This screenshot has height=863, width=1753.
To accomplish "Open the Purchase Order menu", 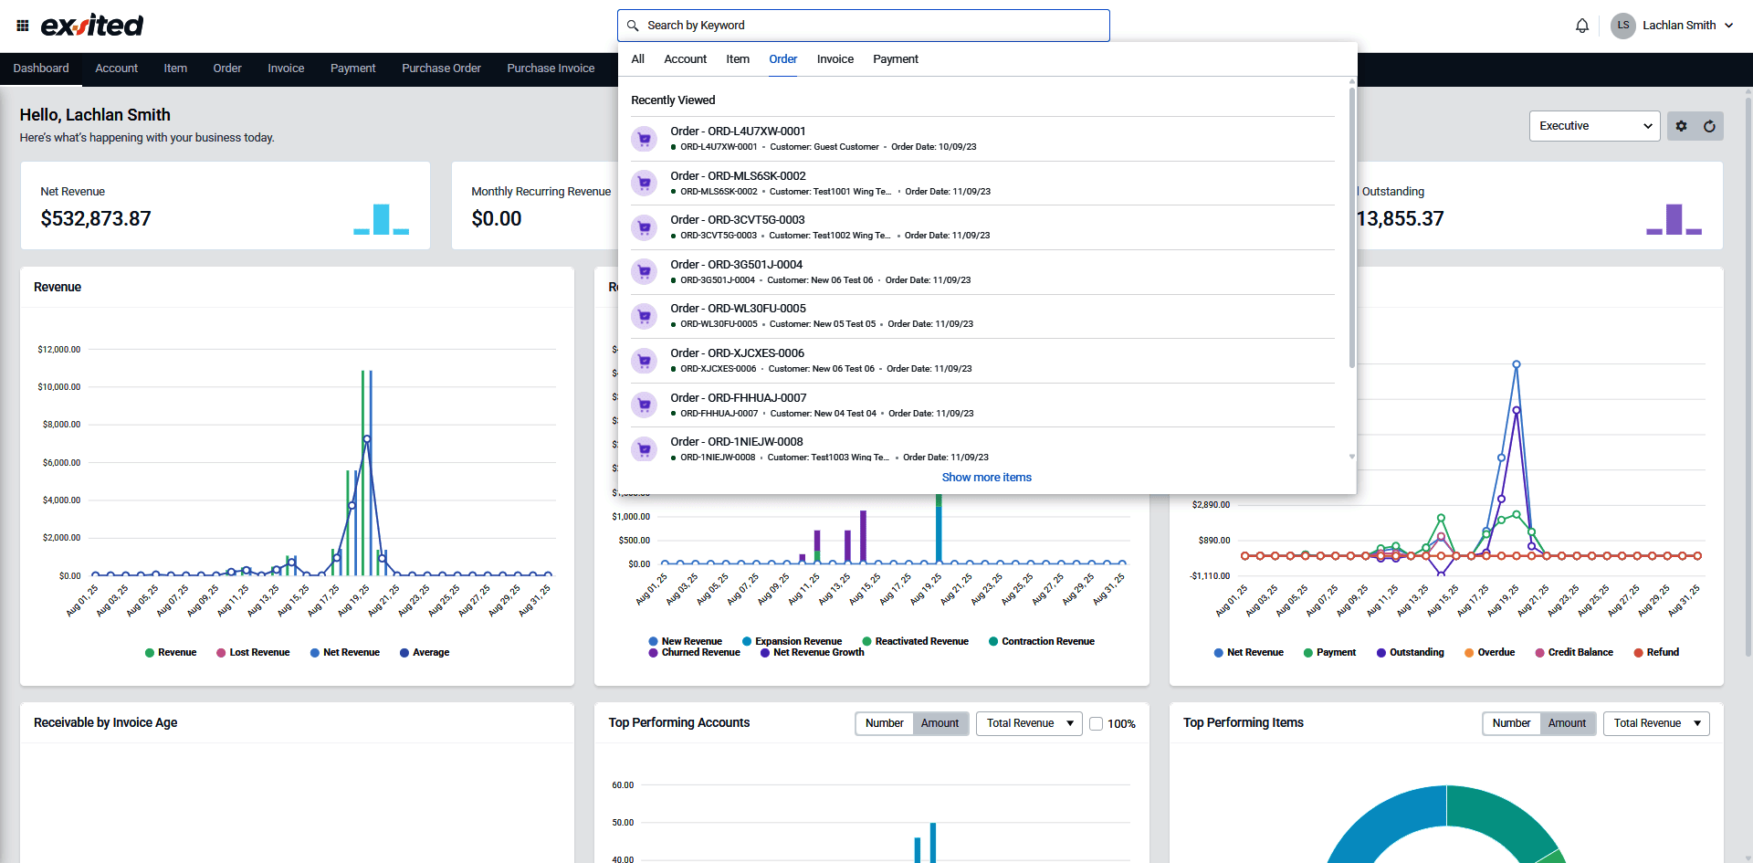I will [x=441, y=68].
